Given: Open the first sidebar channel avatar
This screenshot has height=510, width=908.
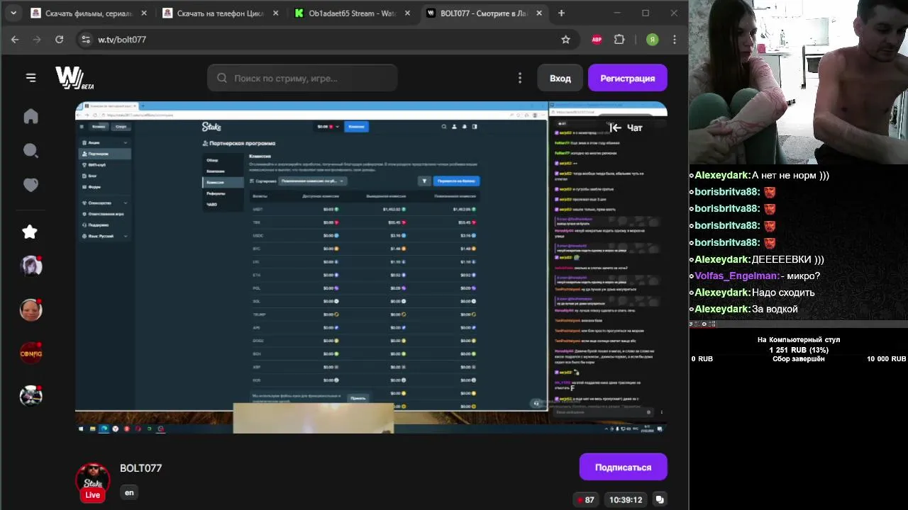Looking at the screenshot, I should (31, 266).
